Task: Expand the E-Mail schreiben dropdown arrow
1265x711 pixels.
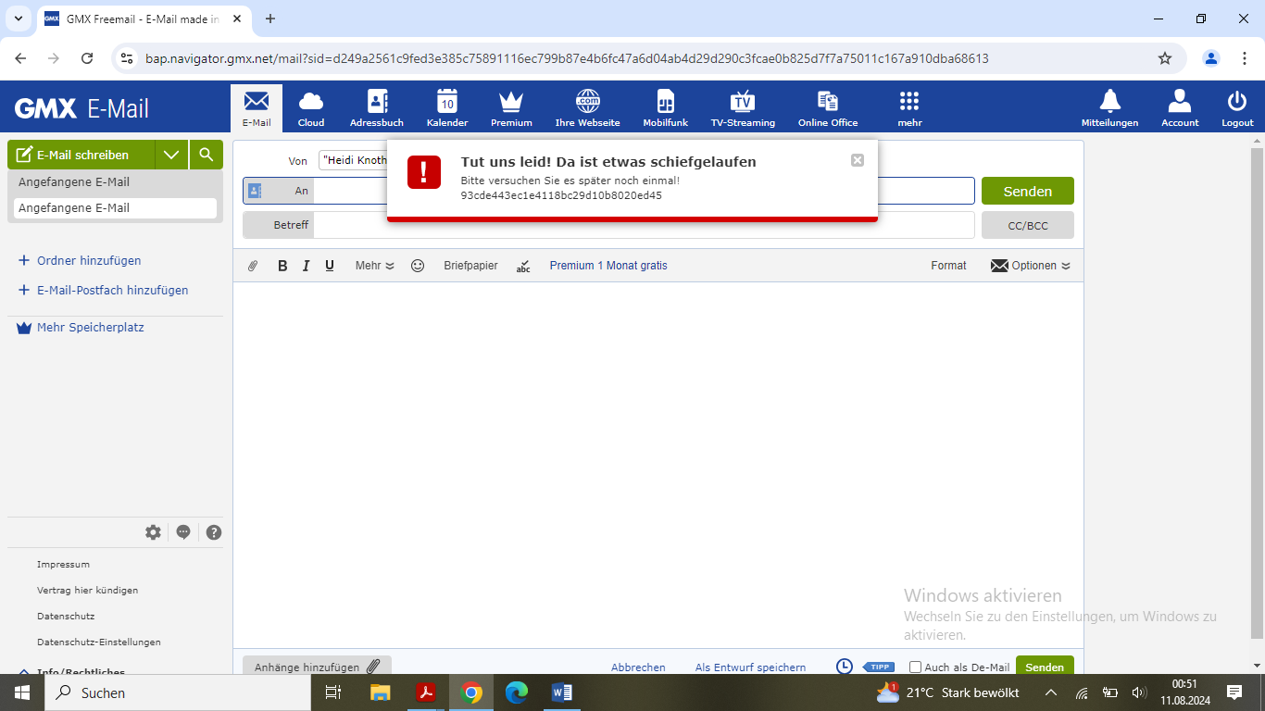Action: tap(171, 155)
